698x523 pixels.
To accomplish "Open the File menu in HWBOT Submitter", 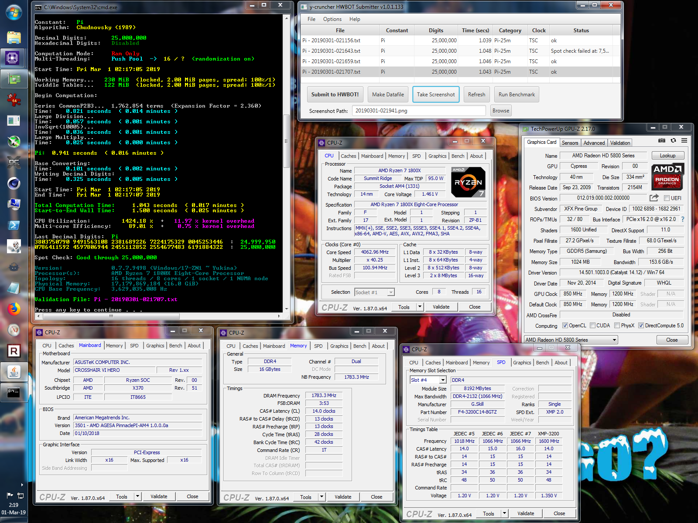I will (x=311, y=19).
